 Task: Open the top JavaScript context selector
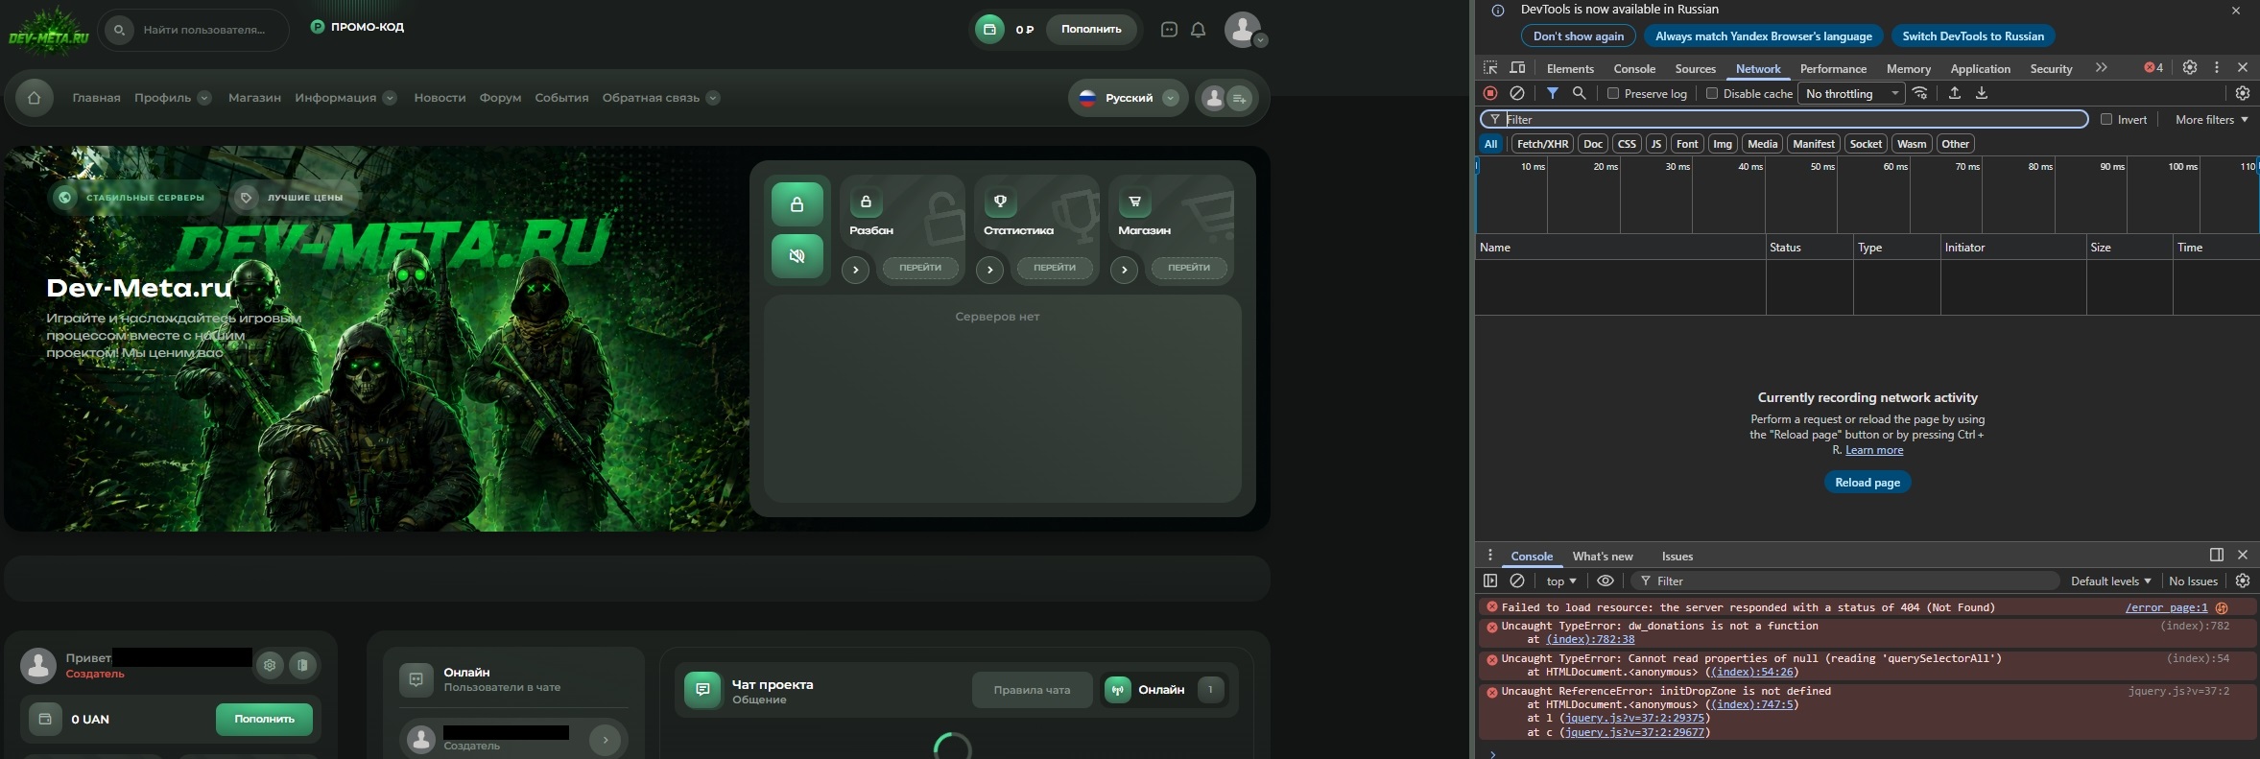(1561, 581)
